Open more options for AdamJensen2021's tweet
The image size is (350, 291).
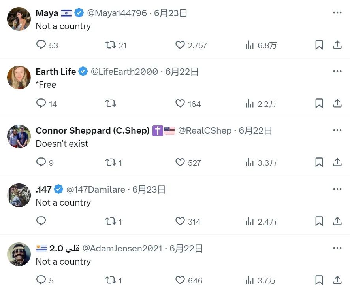(x=337, y=248)
